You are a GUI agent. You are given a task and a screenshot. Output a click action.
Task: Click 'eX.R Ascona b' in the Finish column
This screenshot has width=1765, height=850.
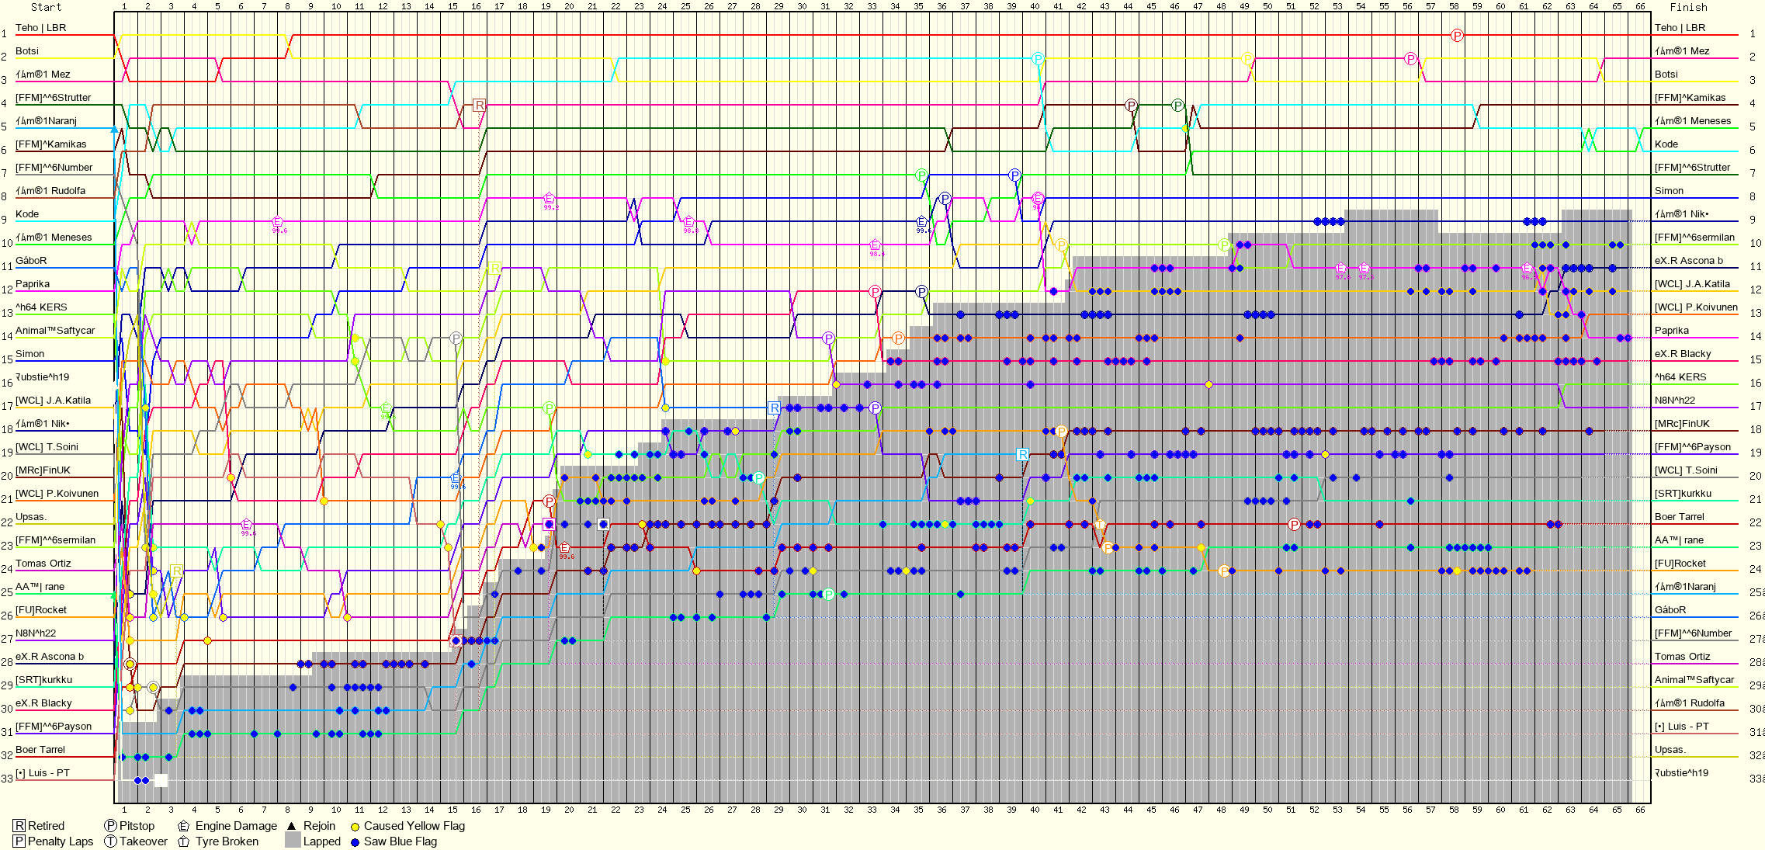[1689, 261]
